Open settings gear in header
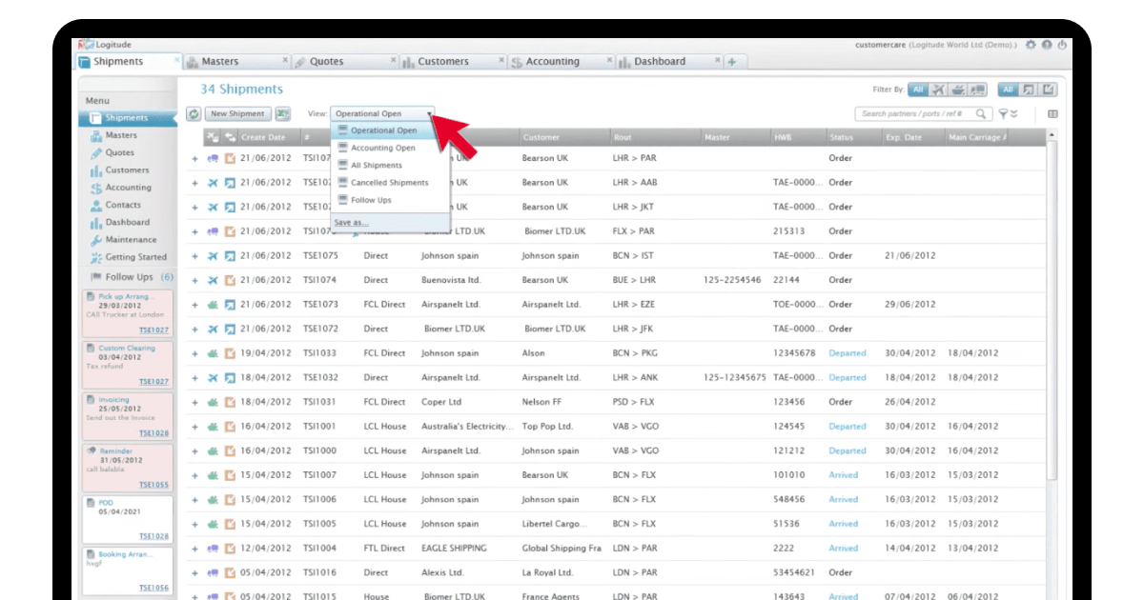Image resolution: width=1144 pixels, height=600 pixels. (x=1031, y=45)
